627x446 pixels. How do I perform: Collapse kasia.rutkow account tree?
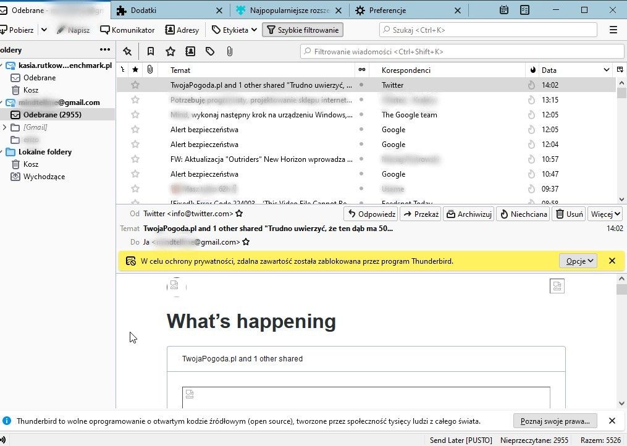coord(2,65)
